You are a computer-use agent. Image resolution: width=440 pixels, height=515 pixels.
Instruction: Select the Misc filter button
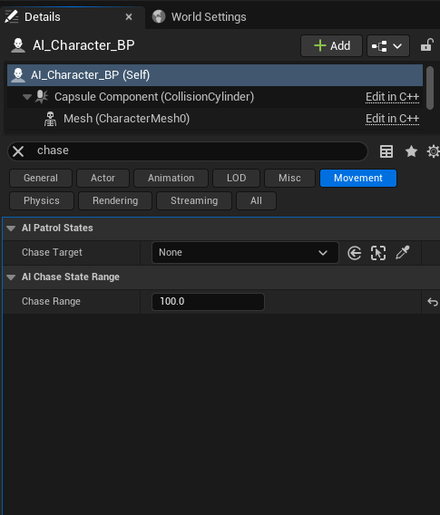289,178
